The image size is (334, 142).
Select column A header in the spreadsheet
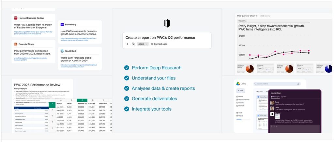(61, 100)
